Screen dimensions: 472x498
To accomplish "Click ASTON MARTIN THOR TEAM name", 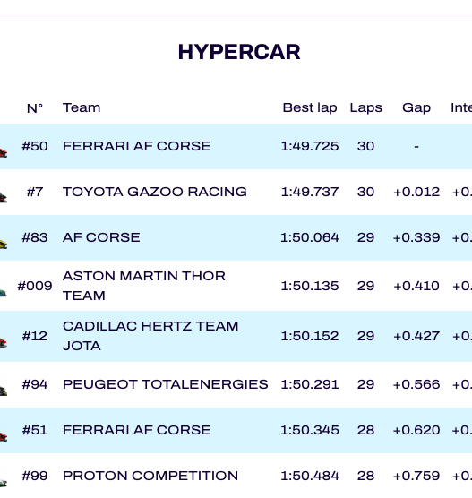I will pyautogui.click(x=144, y=286).
